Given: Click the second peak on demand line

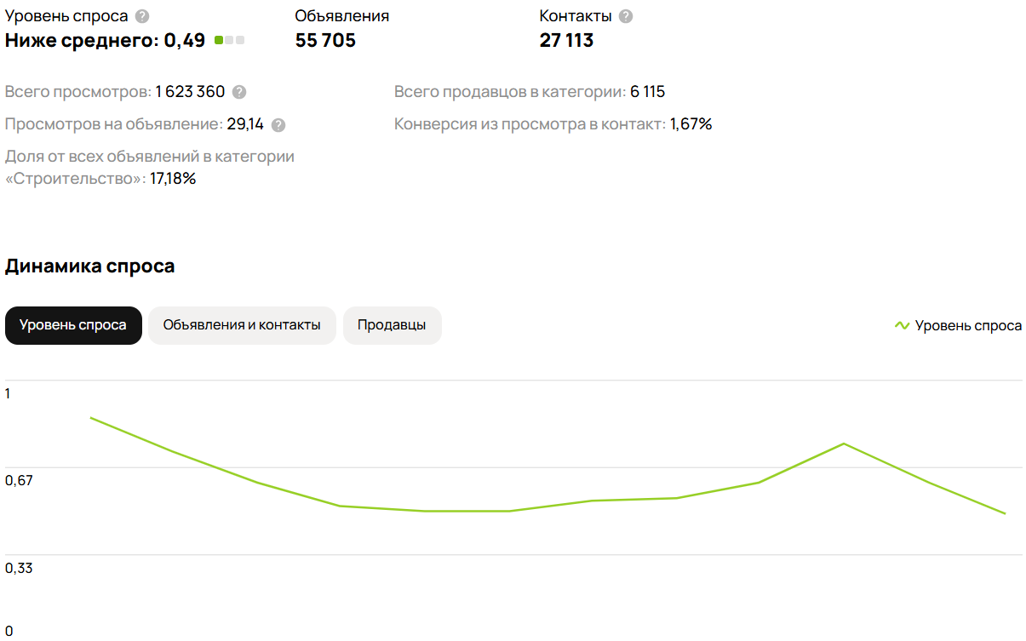Looking at the screenshot, I should coord(843,444).
